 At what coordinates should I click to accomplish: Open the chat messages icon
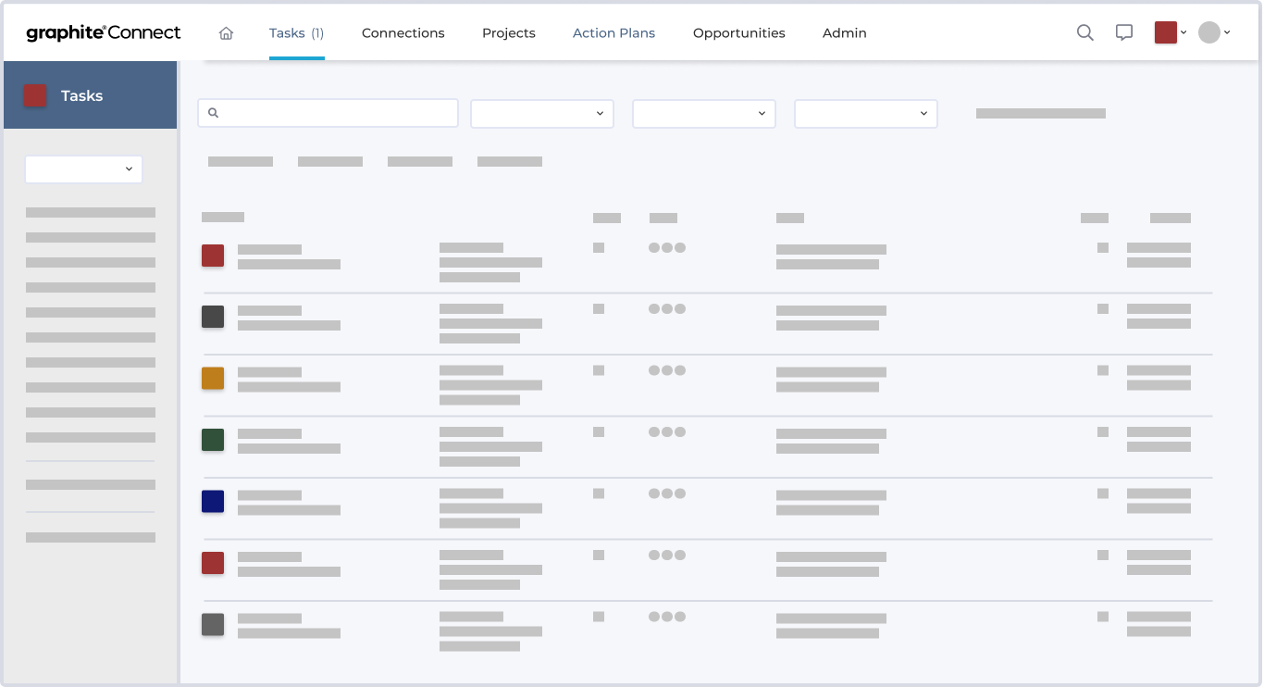tap(1123, 32)
